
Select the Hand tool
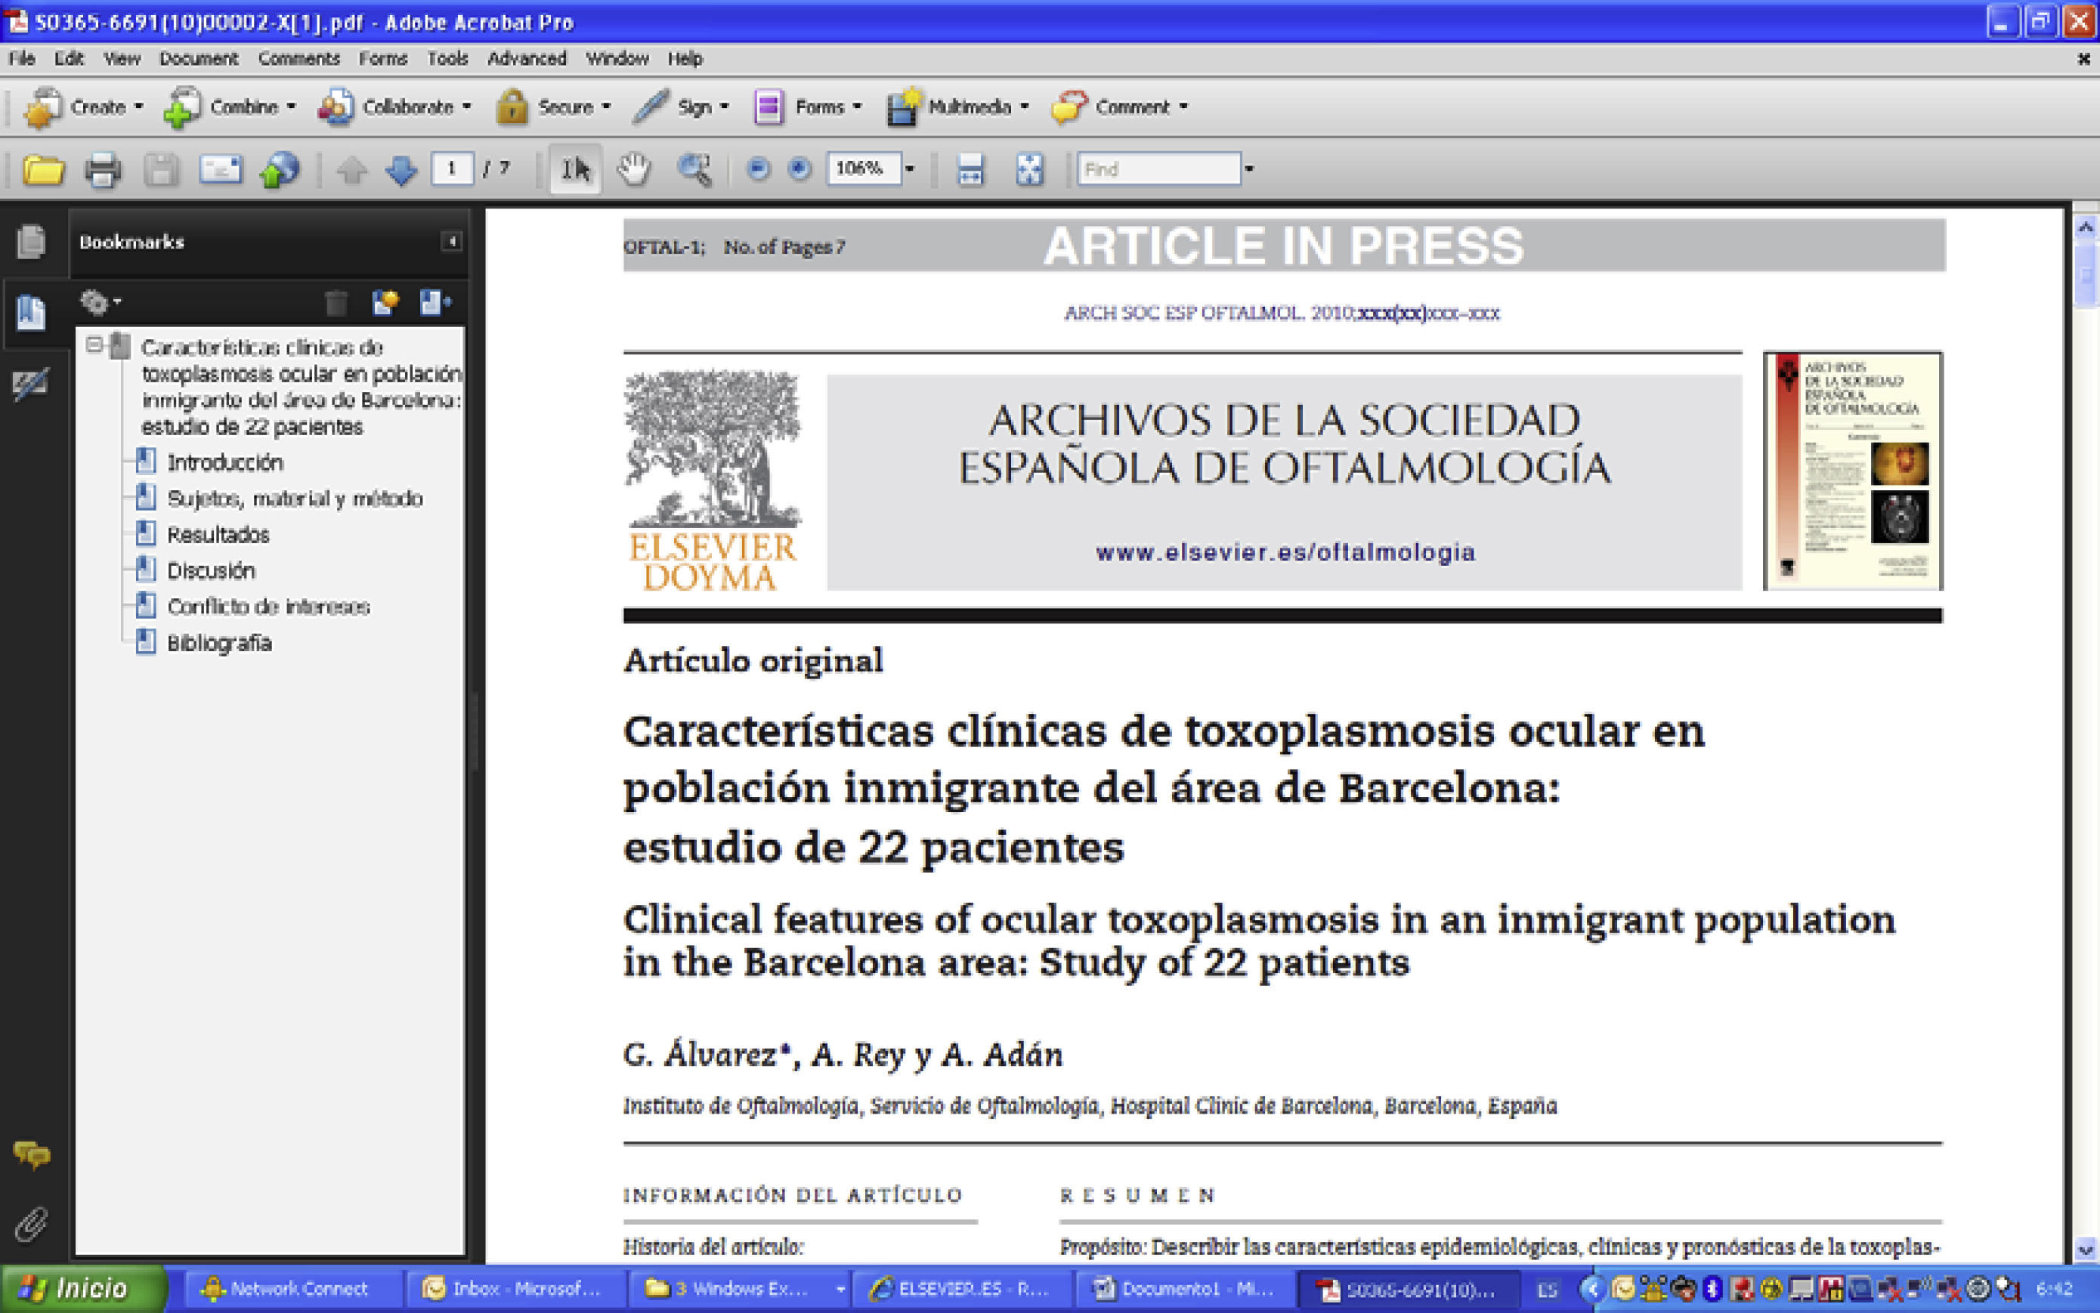(x=634, y=168)
